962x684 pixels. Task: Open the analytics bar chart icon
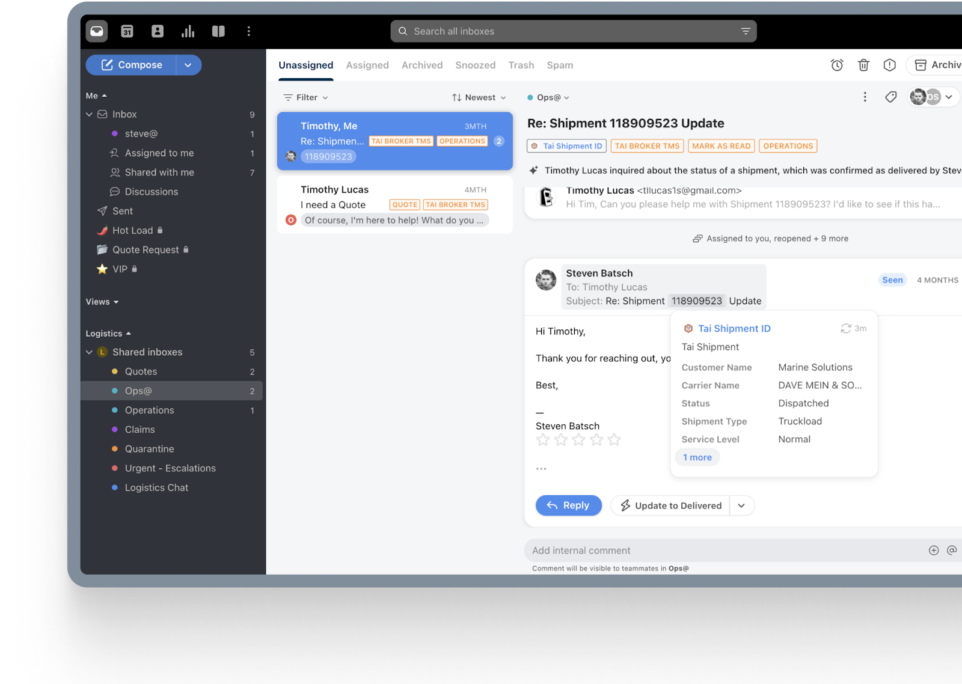click(x=188, y=31)
